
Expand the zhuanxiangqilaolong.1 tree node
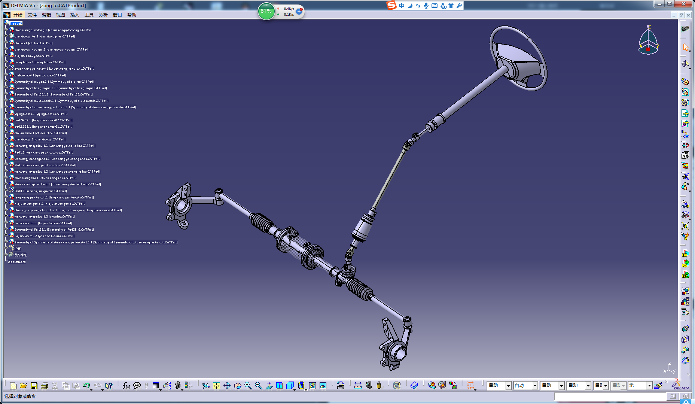click(x=6, y=30)
